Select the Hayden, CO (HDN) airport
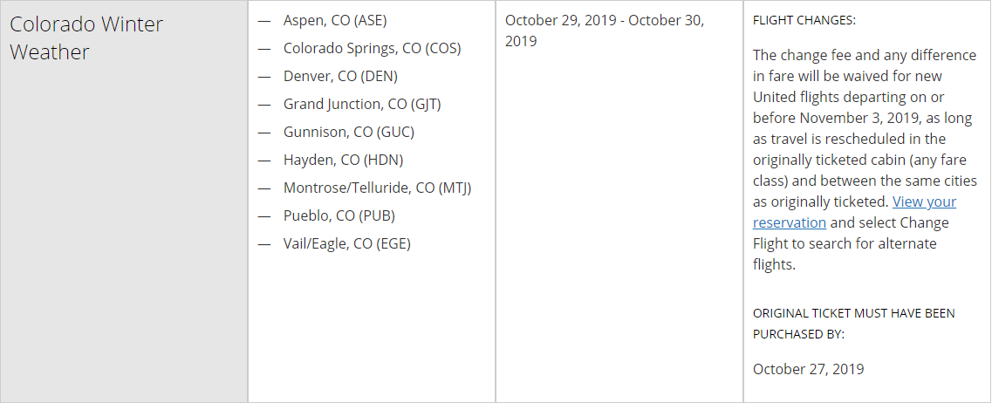The height and width of the screenshot is (403, 992). [x=343, y=160]
